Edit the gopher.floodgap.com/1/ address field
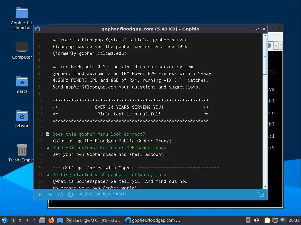 tap(102, 194)
